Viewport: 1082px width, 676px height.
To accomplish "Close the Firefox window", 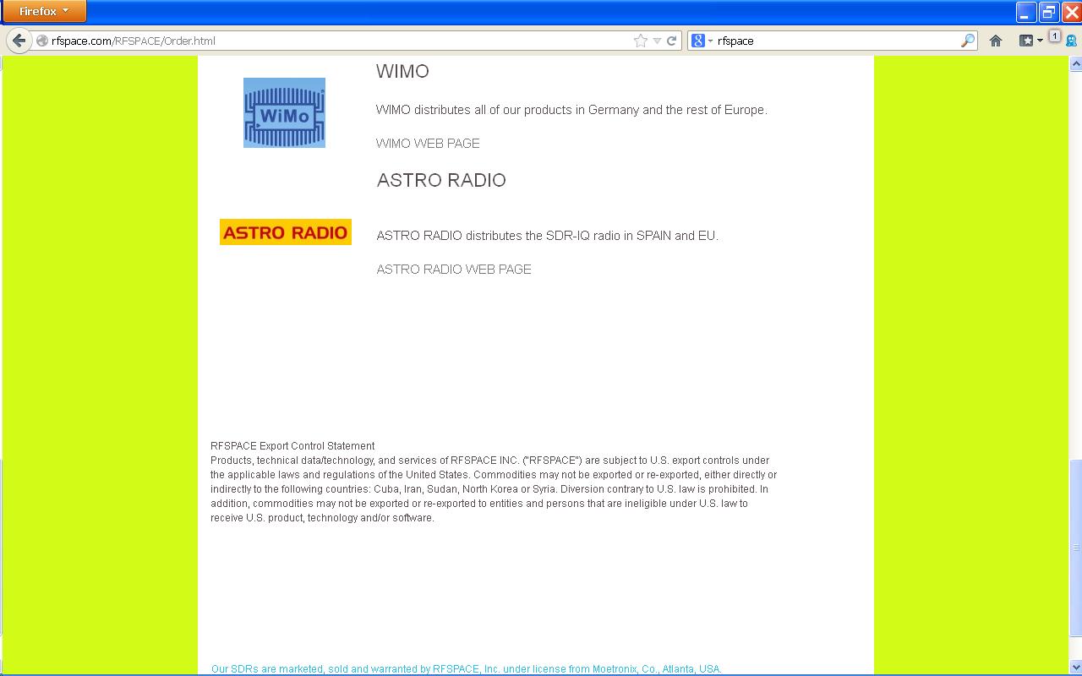I will (1071, 12).
